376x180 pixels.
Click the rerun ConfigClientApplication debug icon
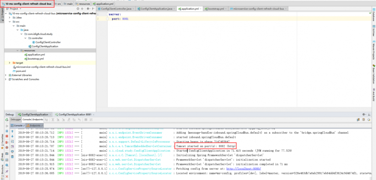[x=7, y=119]
